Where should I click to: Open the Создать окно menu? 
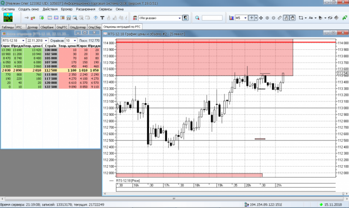[28, 9]
